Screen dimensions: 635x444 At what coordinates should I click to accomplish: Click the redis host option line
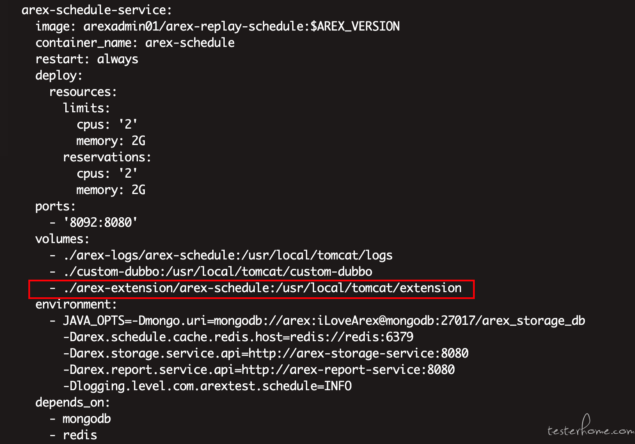[238, 337]
